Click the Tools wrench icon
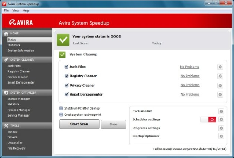Screen dimensions: 234x158 click(x=6, y=126)
